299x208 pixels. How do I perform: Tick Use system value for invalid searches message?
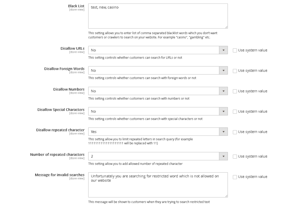pyautogui.click(x=235, y=177)
